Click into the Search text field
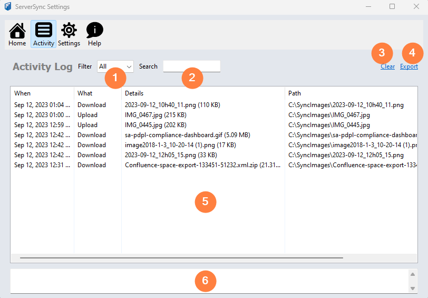428x298 pixels. (x=191, y=66)
